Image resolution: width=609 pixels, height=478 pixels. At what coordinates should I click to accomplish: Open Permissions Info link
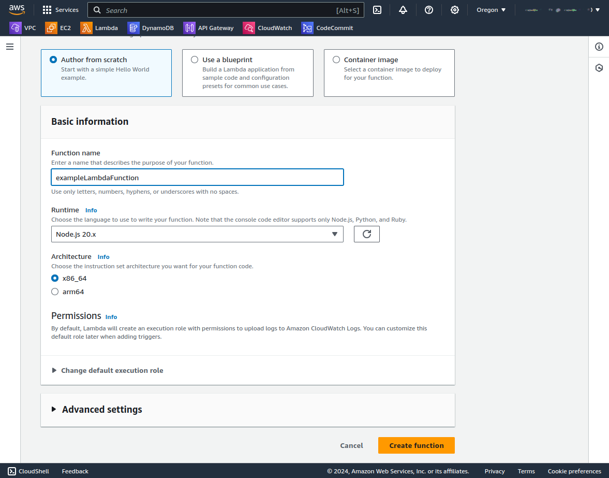coord(111,317)
